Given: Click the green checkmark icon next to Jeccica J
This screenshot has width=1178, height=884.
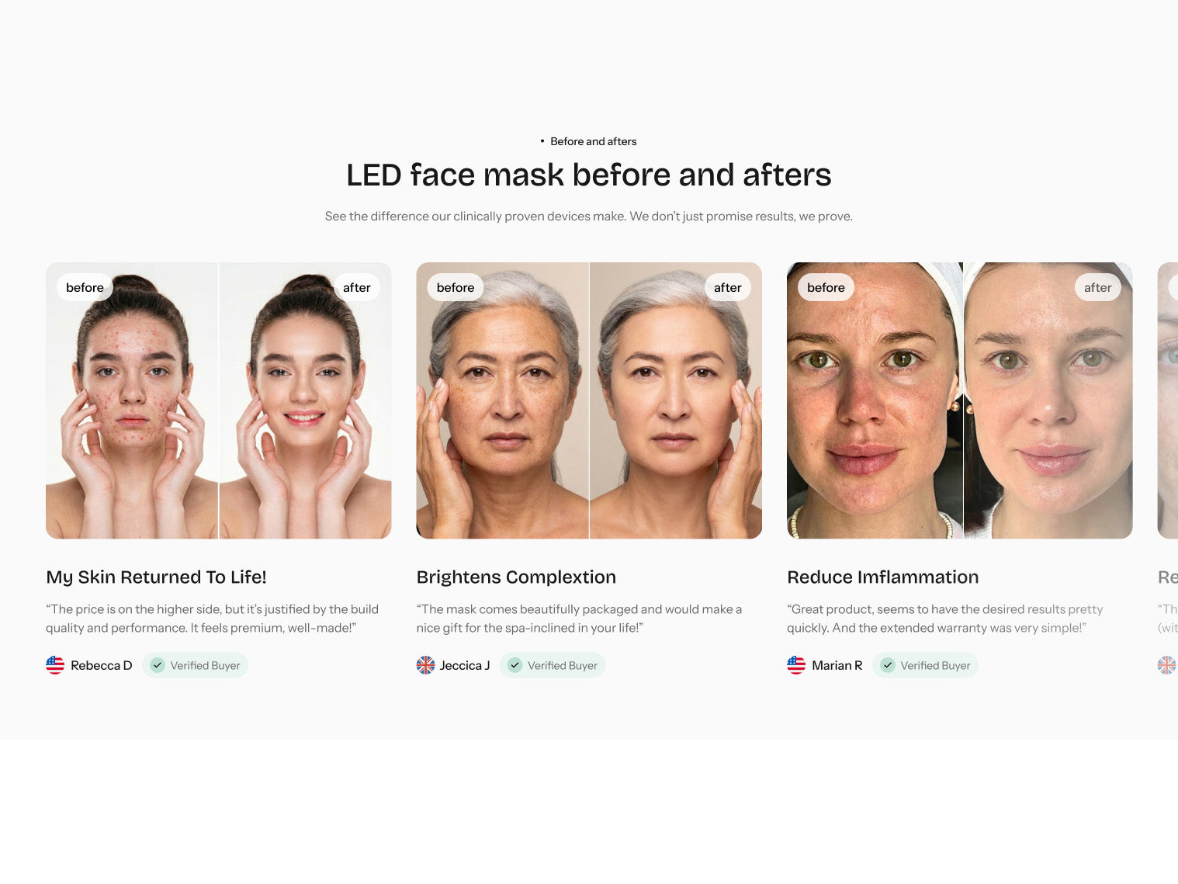Looking at the screenshot, I should point(515,665).
